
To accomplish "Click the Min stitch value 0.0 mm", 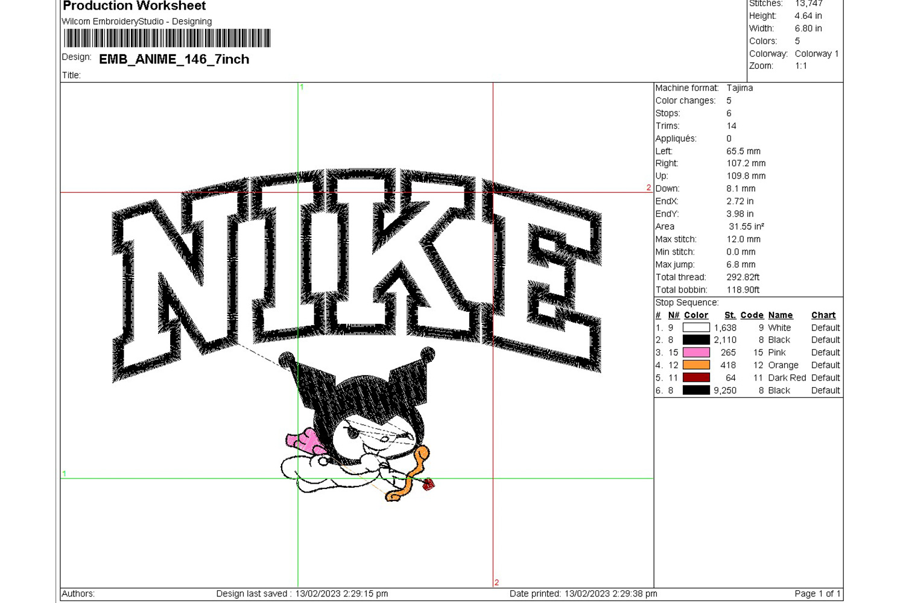I will [x=741, y=252].
